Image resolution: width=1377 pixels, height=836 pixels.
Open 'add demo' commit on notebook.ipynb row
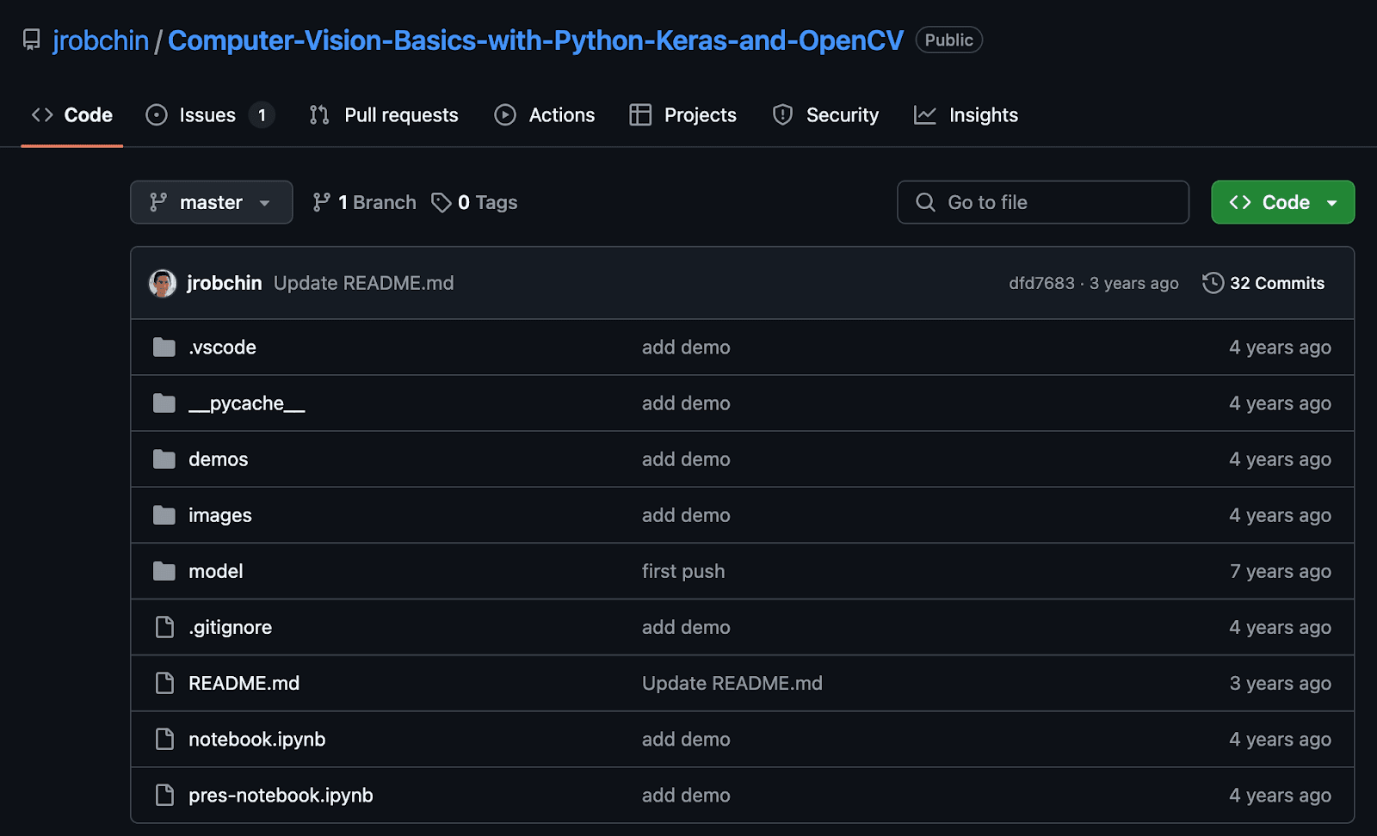686,739
